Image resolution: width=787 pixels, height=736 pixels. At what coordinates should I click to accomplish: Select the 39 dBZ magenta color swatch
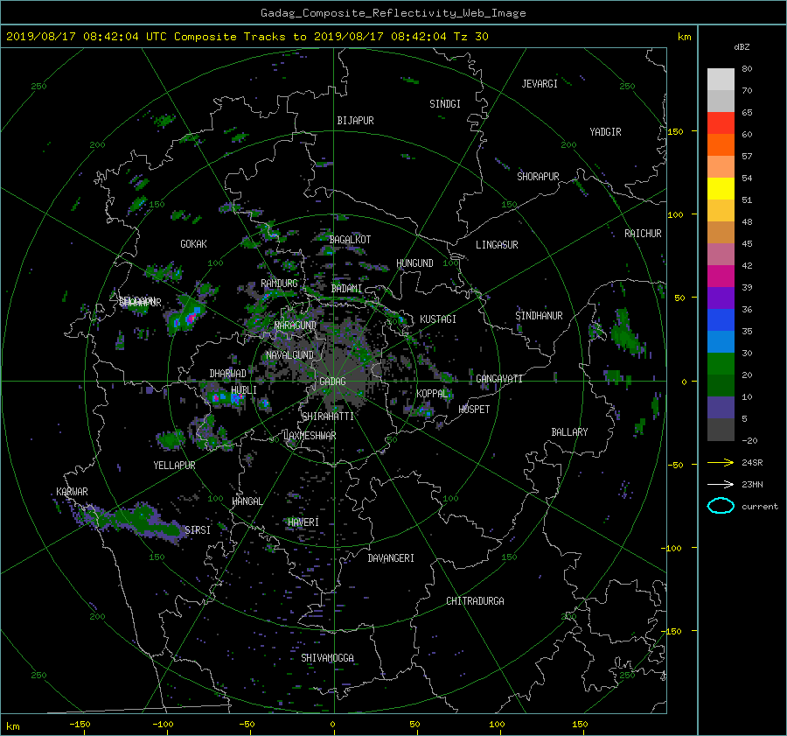coord(721,276)
